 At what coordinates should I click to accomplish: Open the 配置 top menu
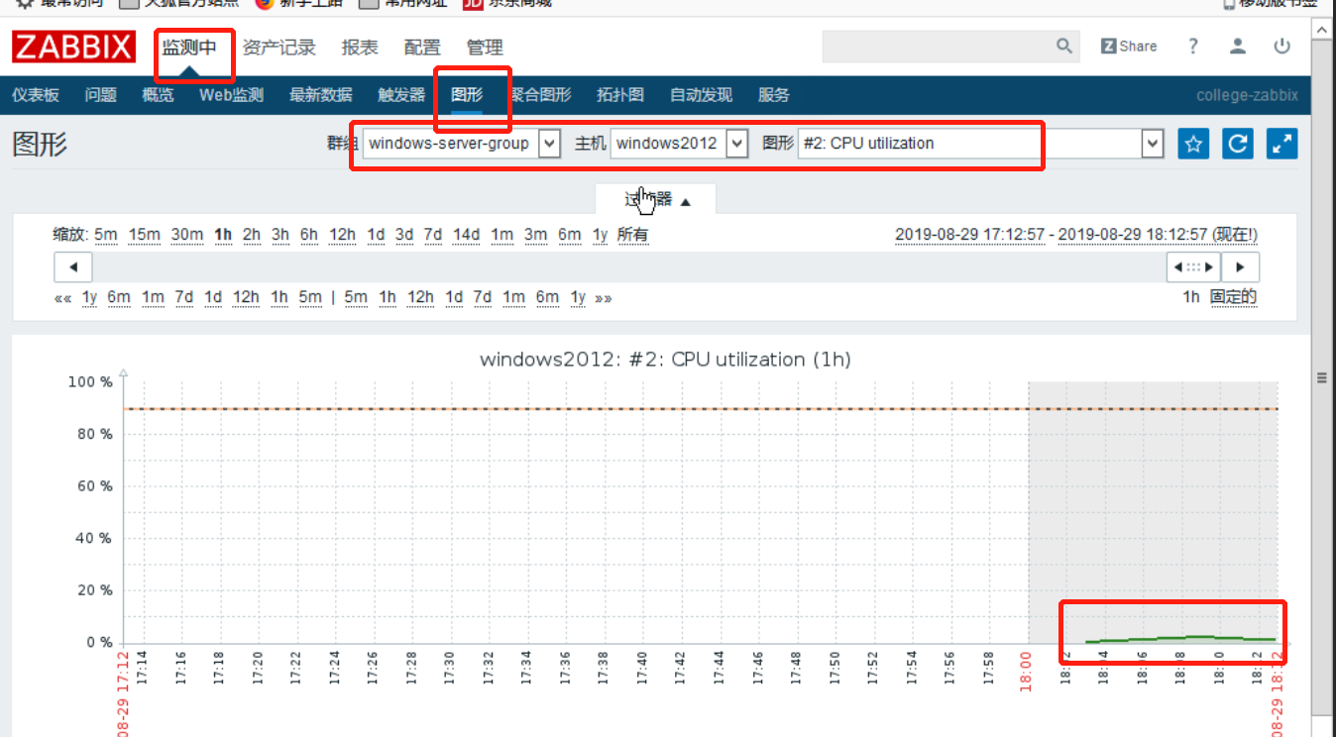(x=422, y=47)
